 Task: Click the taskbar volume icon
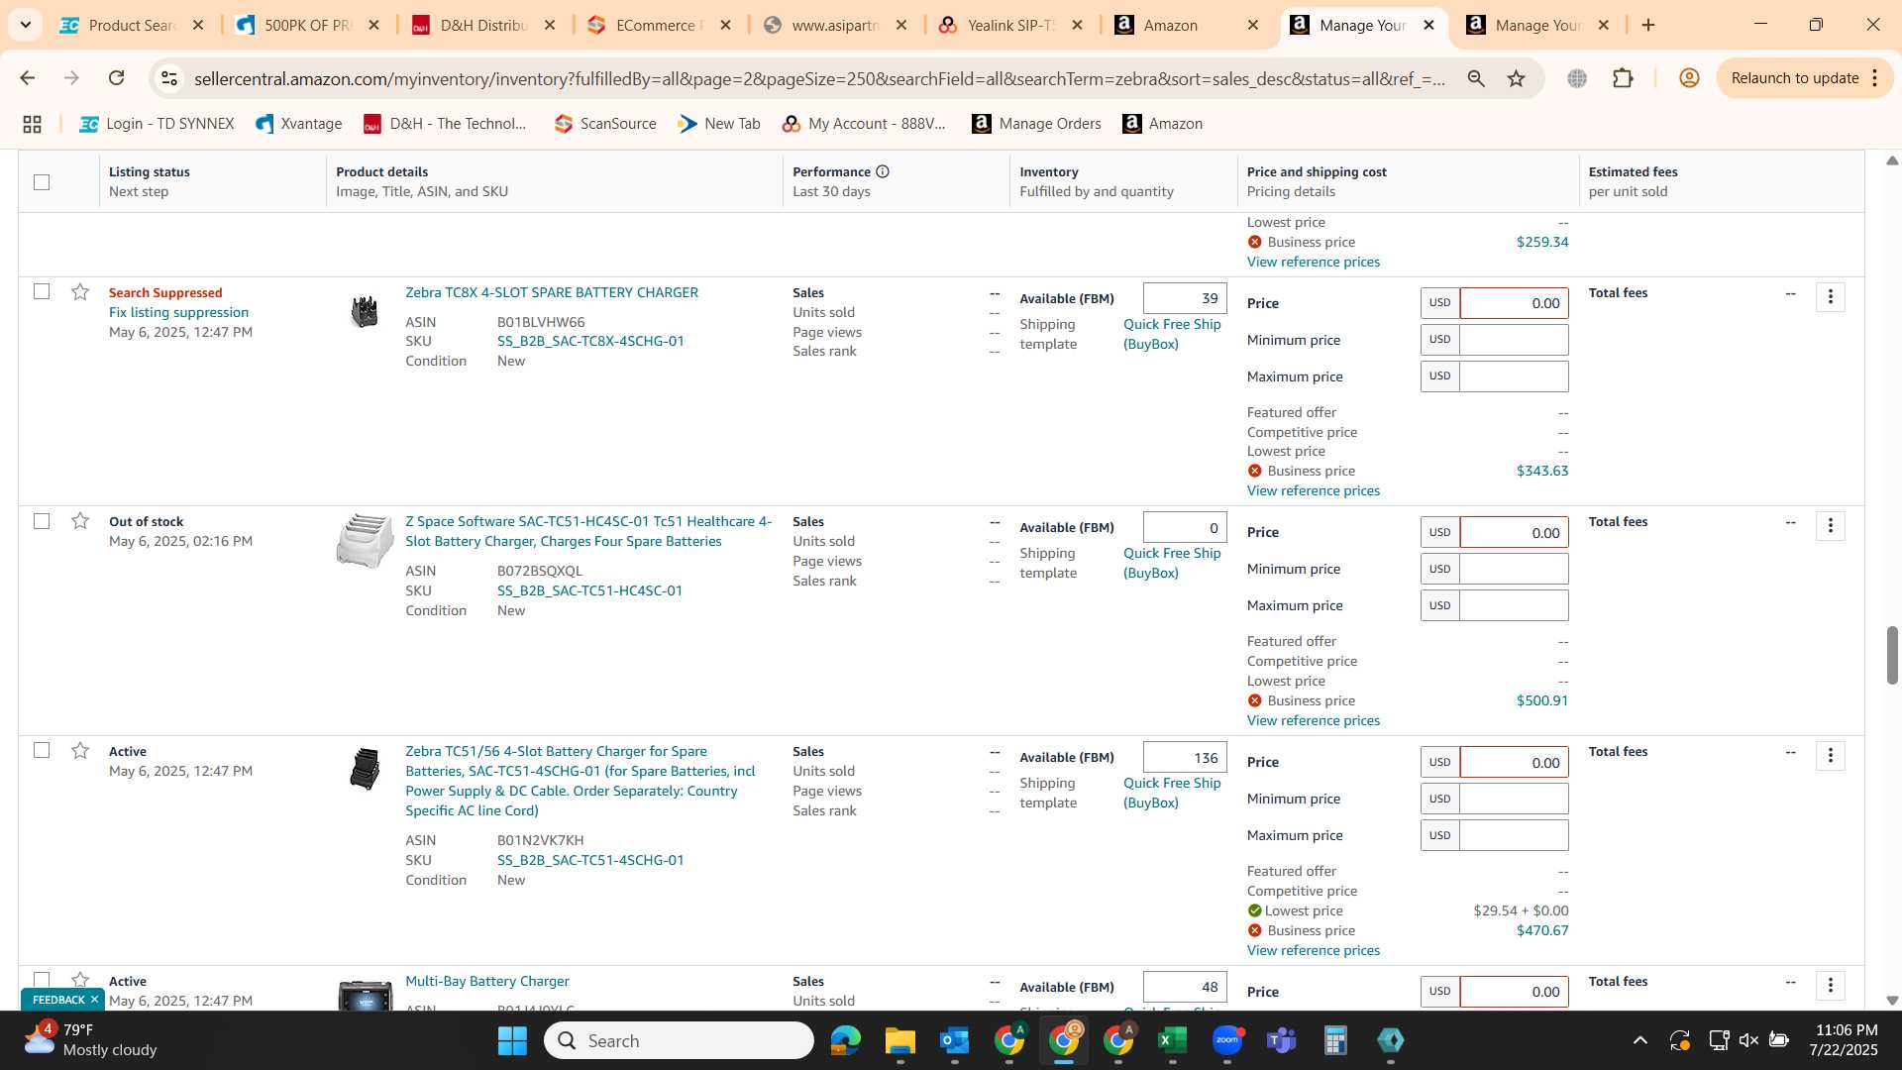coord(1748,1040)
